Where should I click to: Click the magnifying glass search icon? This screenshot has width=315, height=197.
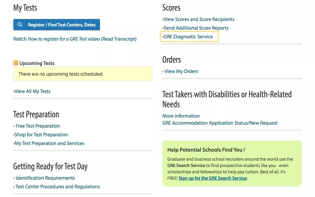[x=20, y=25]
